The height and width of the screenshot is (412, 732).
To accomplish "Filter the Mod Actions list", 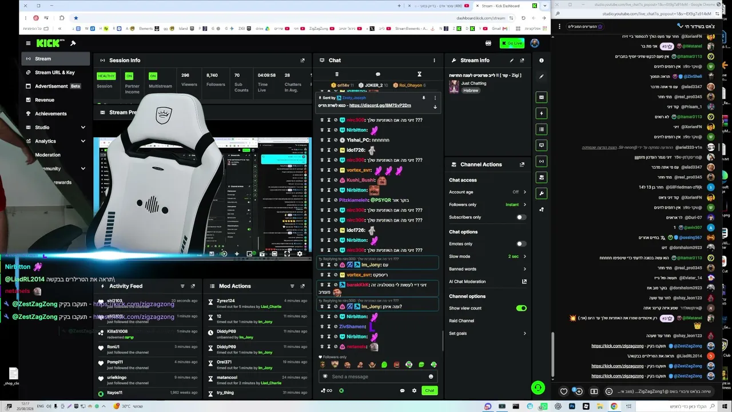I will pos(292,286).
